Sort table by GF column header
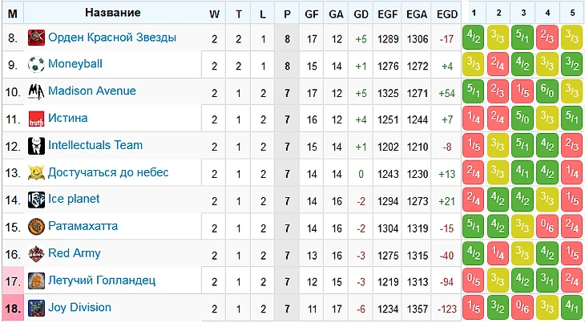The height and width of the screenshot is (323, 585). click(312, 14)
